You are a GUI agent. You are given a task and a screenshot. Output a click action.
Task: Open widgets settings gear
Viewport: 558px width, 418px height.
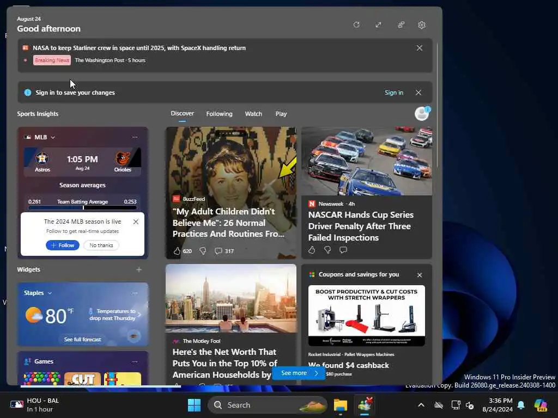pyautogui.click(x=422, y=25)
